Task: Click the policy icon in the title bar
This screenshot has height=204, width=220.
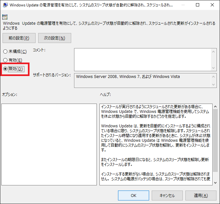Action: click(x=5, y=5)
